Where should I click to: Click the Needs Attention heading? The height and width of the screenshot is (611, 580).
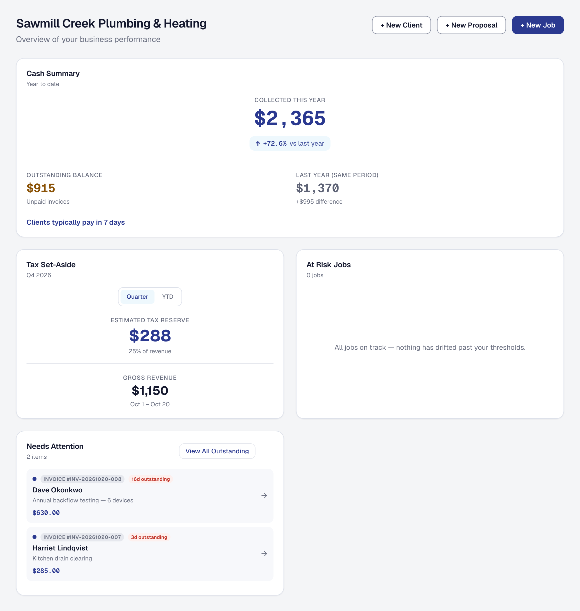click(55, 446)
